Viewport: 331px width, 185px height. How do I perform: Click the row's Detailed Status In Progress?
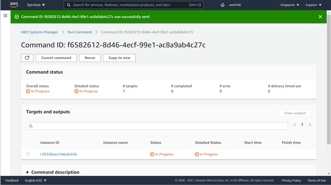[207, 154]
